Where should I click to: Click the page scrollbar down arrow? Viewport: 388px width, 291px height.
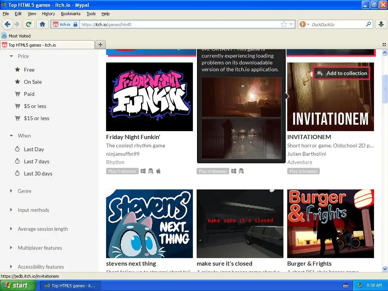point(385,269)
